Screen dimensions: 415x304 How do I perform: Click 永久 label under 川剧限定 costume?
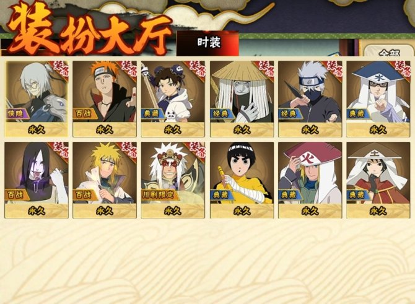[x=173, y=211]
